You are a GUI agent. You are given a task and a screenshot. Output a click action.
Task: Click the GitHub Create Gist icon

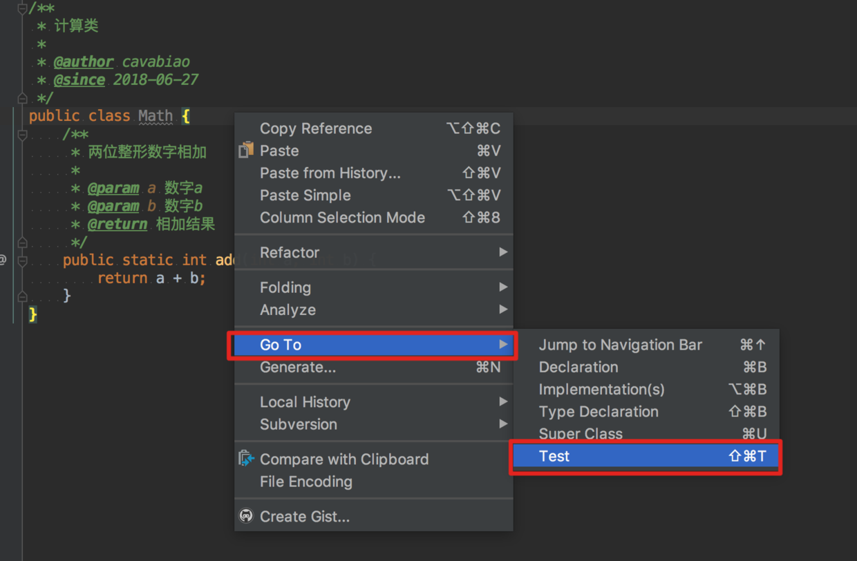246,516
